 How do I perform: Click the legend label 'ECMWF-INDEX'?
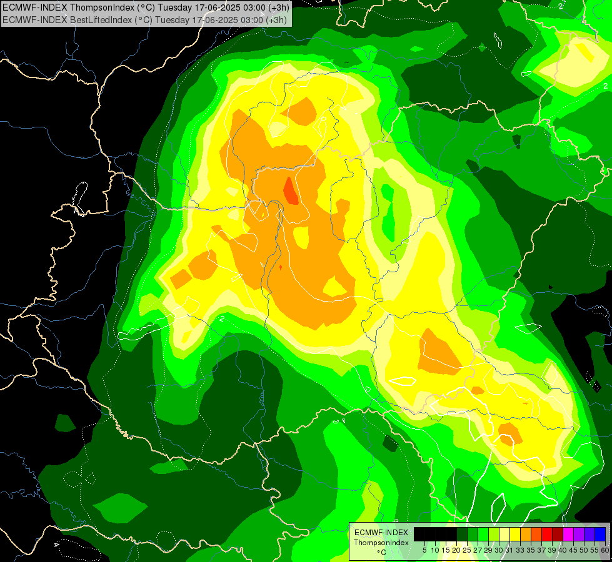pyautogui.click(x=381, y=533)
